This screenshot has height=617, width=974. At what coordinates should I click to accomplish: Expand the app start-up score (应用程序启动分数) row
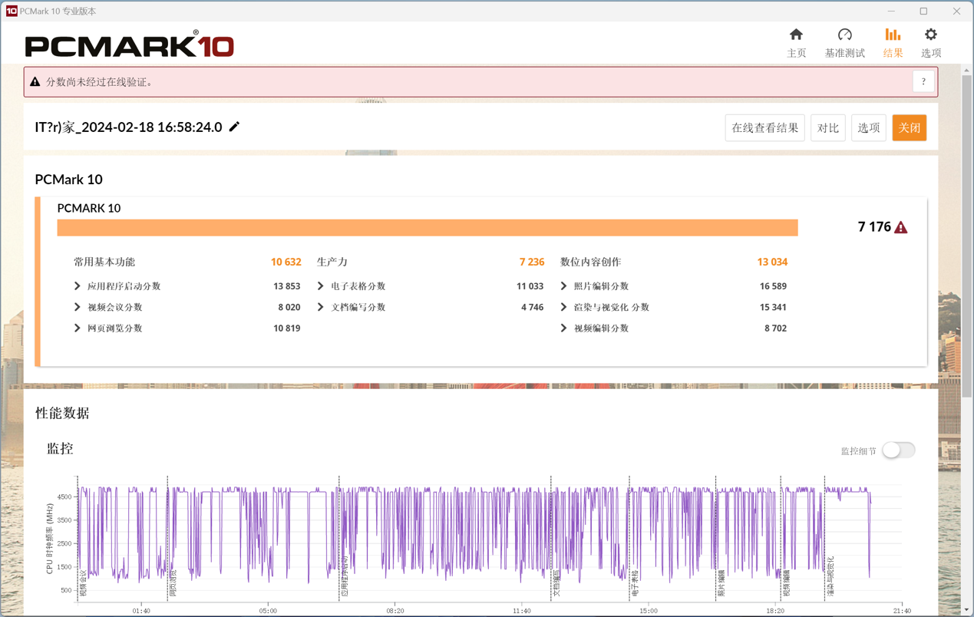(x=78, y=286)
